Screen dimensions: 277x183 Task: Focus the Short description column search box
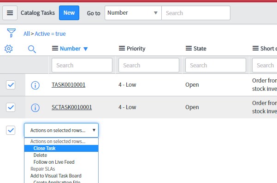[265, 65]
